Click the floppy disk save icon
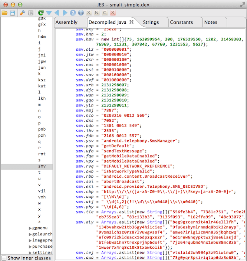247x261 pixels. coord(13,13)
